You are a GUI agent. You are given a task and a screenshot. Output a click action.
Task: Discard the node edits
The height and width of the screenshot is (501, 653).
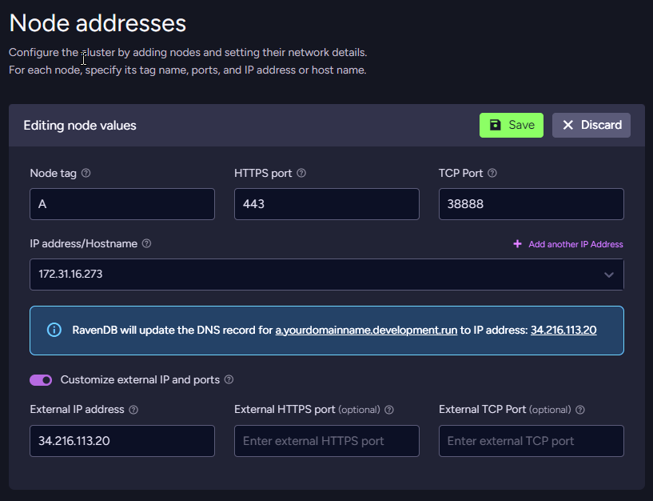point(591,125)
